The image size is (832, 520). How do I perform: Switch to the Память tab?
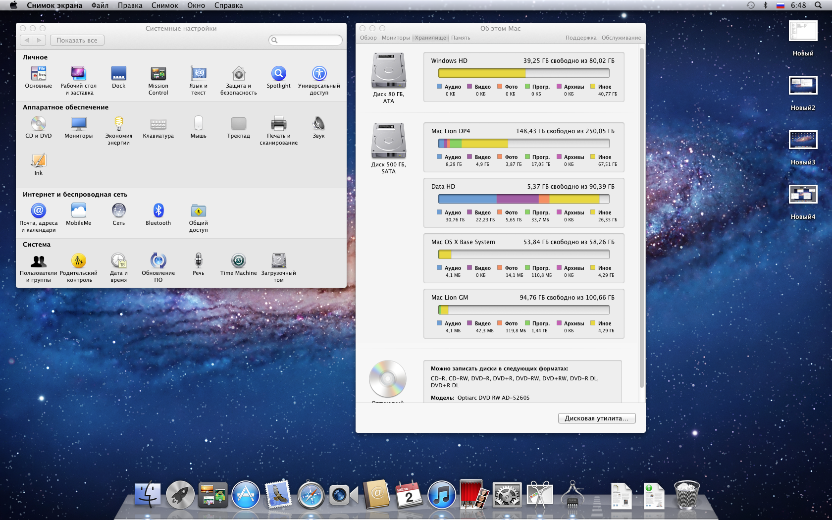tap(461, 38)
